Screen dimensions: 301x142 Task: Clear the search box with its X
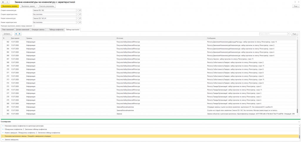tap(289, 34)
